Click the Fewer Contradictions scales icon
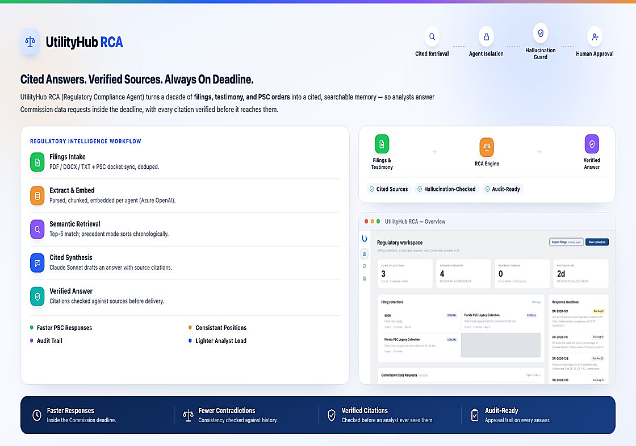Screen dimensions: 636x446 coord(188,415)
